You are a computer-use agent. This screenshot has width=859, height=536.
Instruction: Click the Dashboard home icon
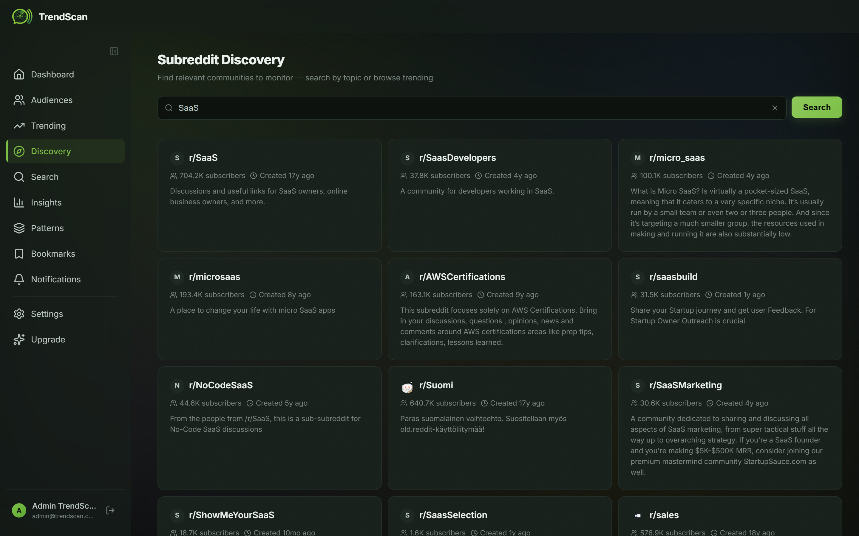pos(19,74)
